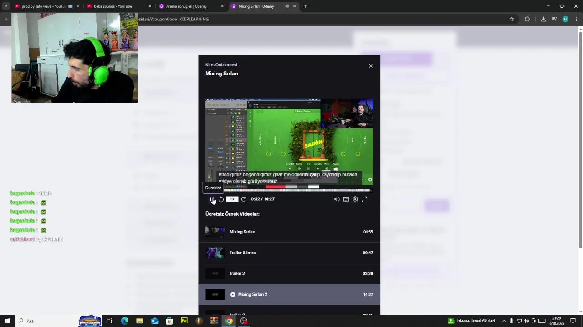The width and height of the screenshot is (583, 327).
Task: Play the 'Trailer & intro' sample video
Action: (289, 253)
